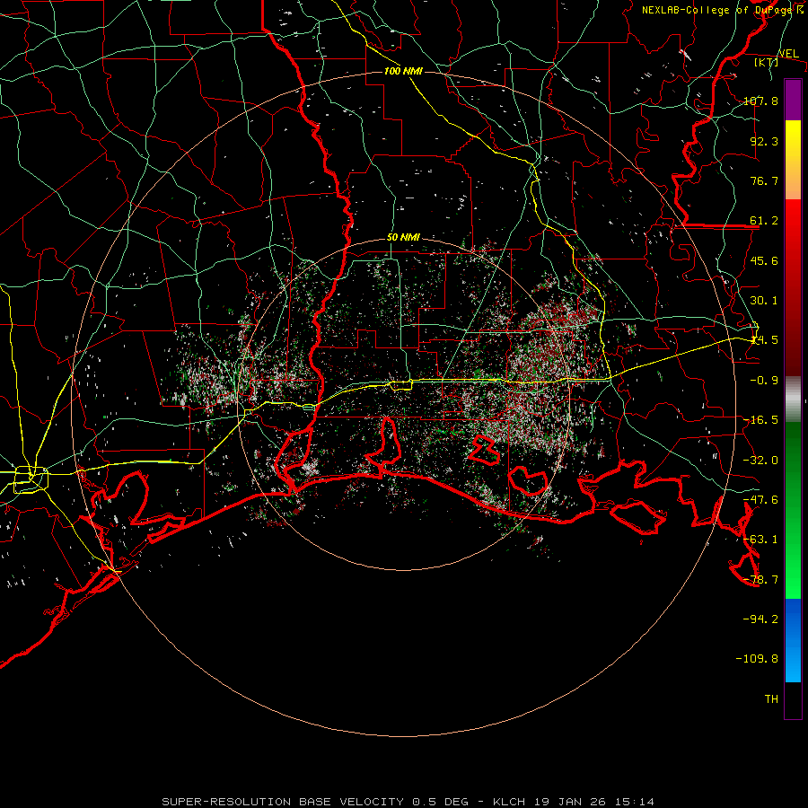Select the 30.1 velocity scale value
The width and height of the screenshot is (808, 808).
(x=764, y=301)
